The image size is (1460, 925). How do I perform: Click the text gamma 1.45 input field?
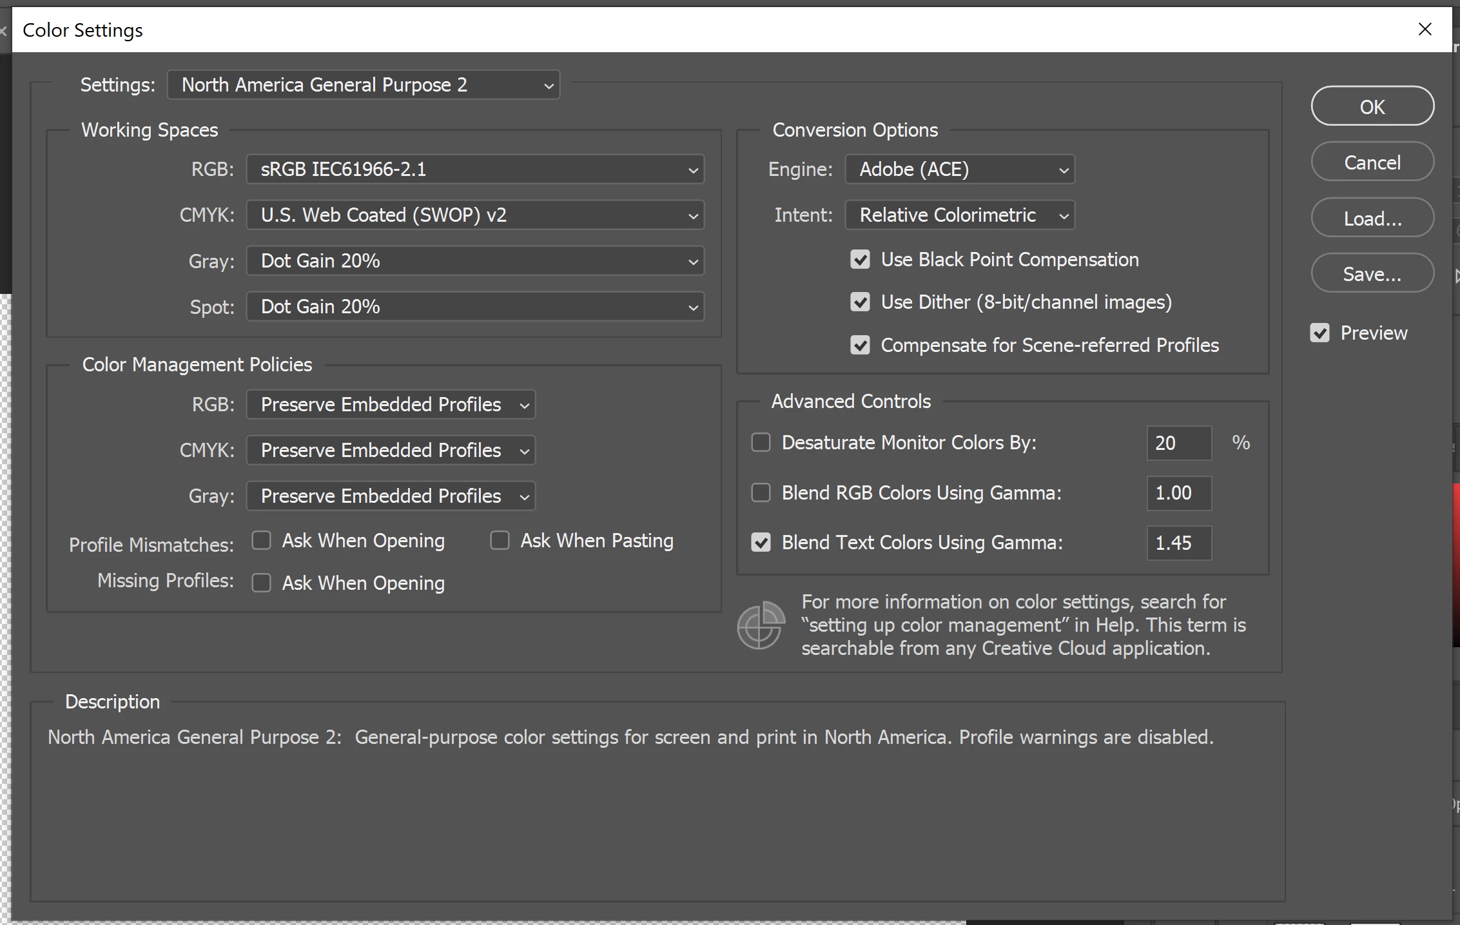(x=1178, y=543)
